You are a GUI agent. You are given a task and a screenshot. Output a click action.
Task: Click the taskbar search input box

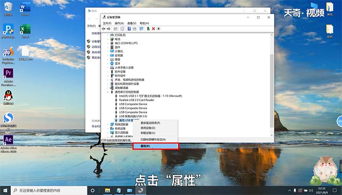49,191
